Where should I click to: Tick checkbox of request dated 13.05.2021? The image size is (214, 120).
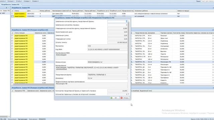coord(12,16)
